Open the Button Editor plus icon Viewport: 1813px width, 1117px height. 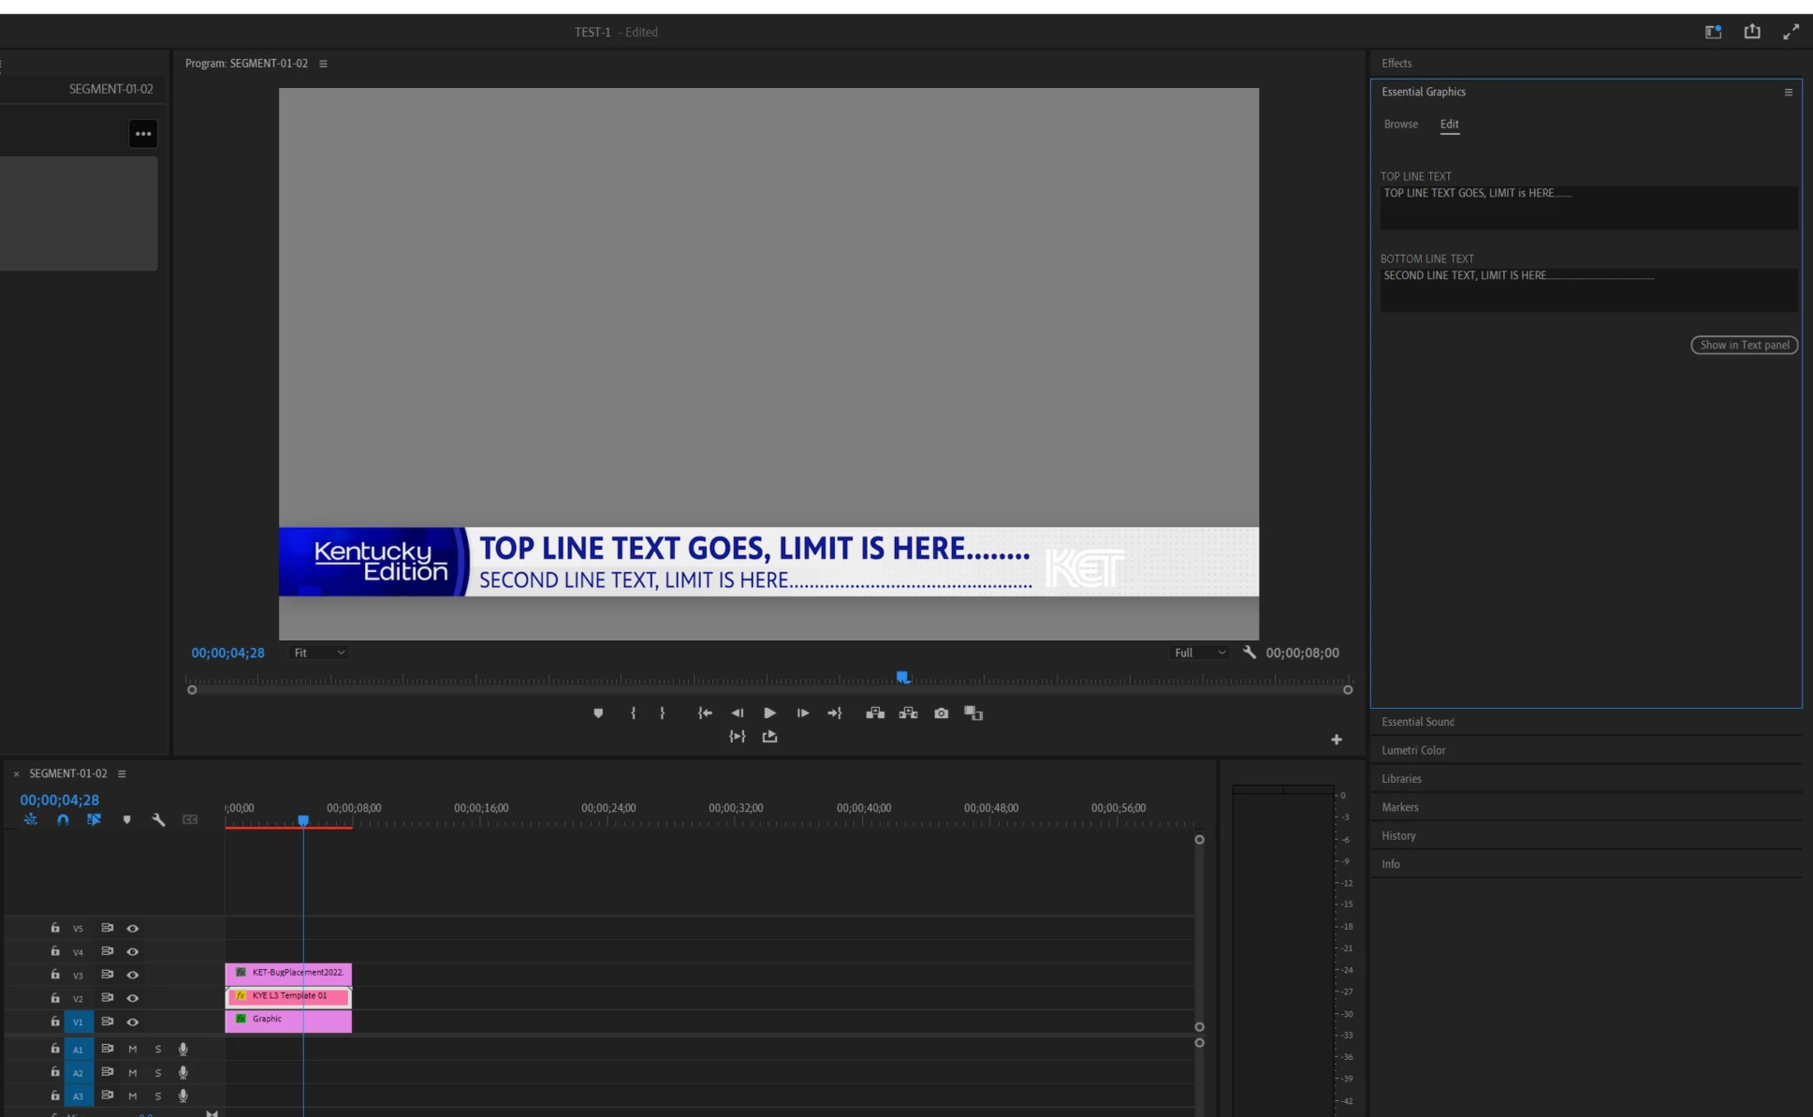1336,740
